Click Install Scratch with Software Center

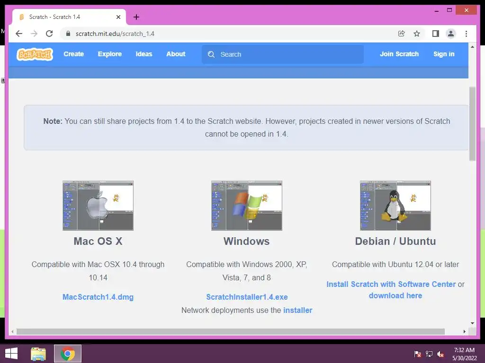tap(391, 284)
